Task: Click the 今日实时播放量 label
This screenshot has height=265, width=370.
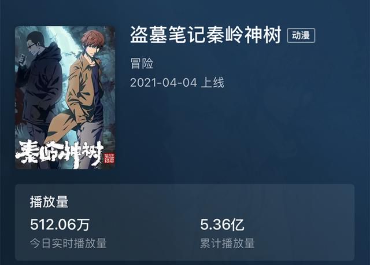Action: [x=68, y=243]
